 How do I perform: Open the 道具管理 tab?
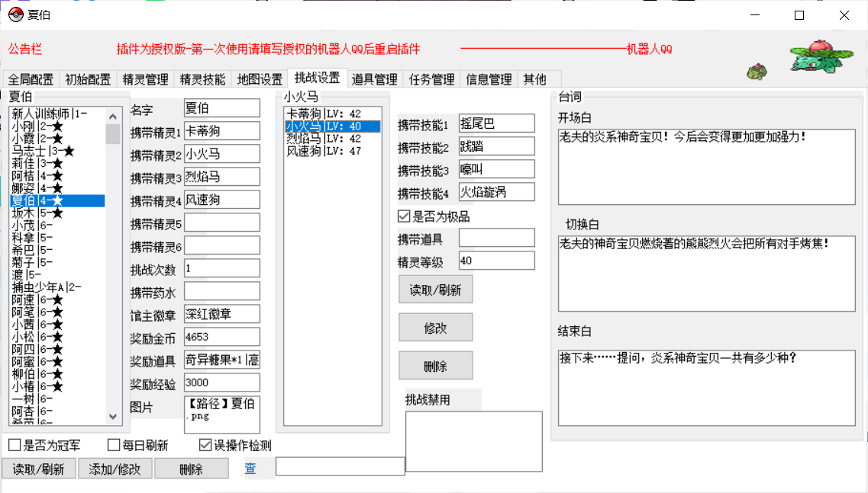374,79
